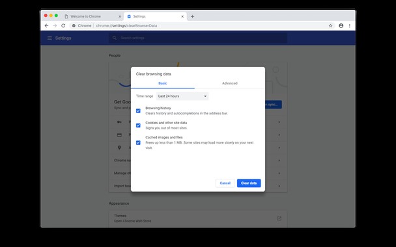Click page icon on Welcome to Chrome tab
This screenshot has height=247, width=396.
click(66, 16)
